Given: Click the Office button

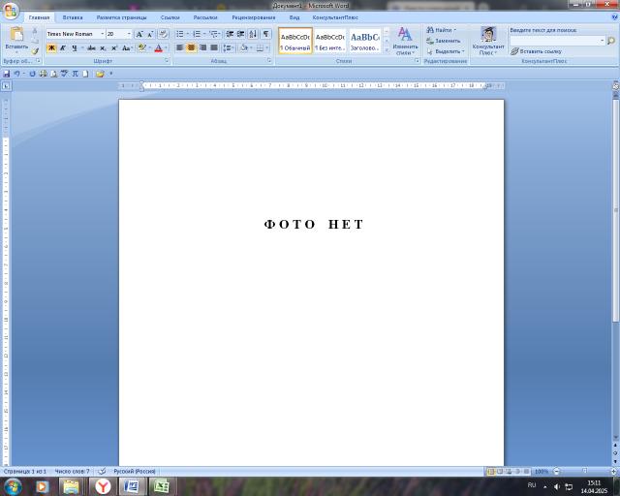Looking at the screenshot, I should (x=10, y=11).
